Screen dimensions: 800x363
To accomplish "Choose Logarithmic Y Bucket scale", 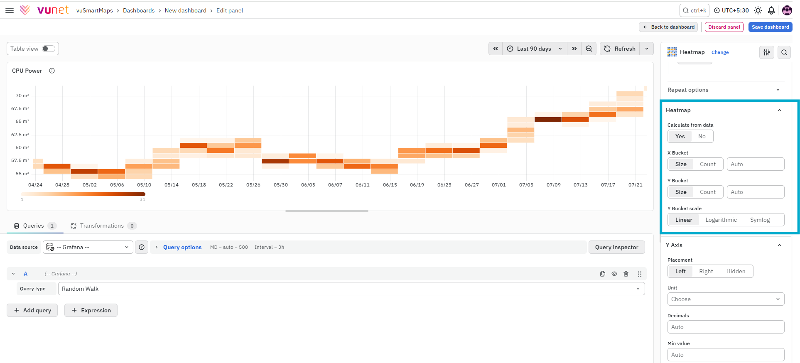I will click(721, 220).
